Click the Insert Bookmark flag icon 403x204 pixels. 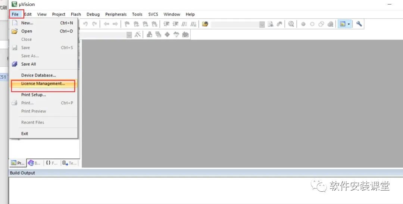pyautogui.click(x=127, y=24)
